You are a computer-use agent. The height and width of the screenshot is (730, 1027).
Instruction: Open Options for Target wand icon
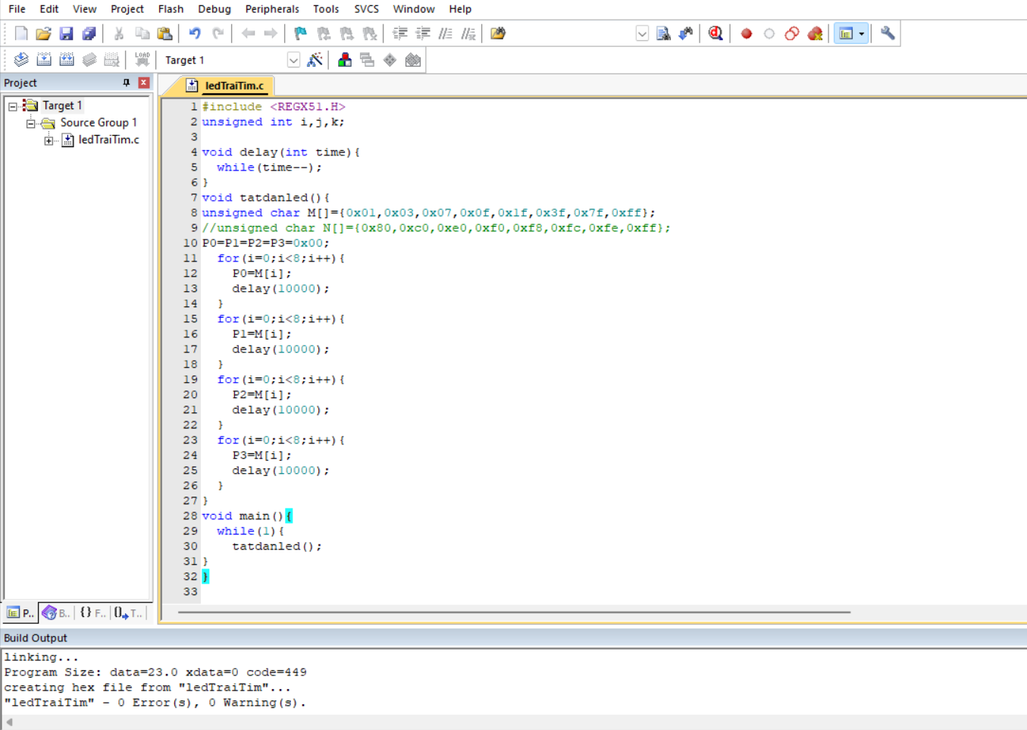click(x=315, y=60)
